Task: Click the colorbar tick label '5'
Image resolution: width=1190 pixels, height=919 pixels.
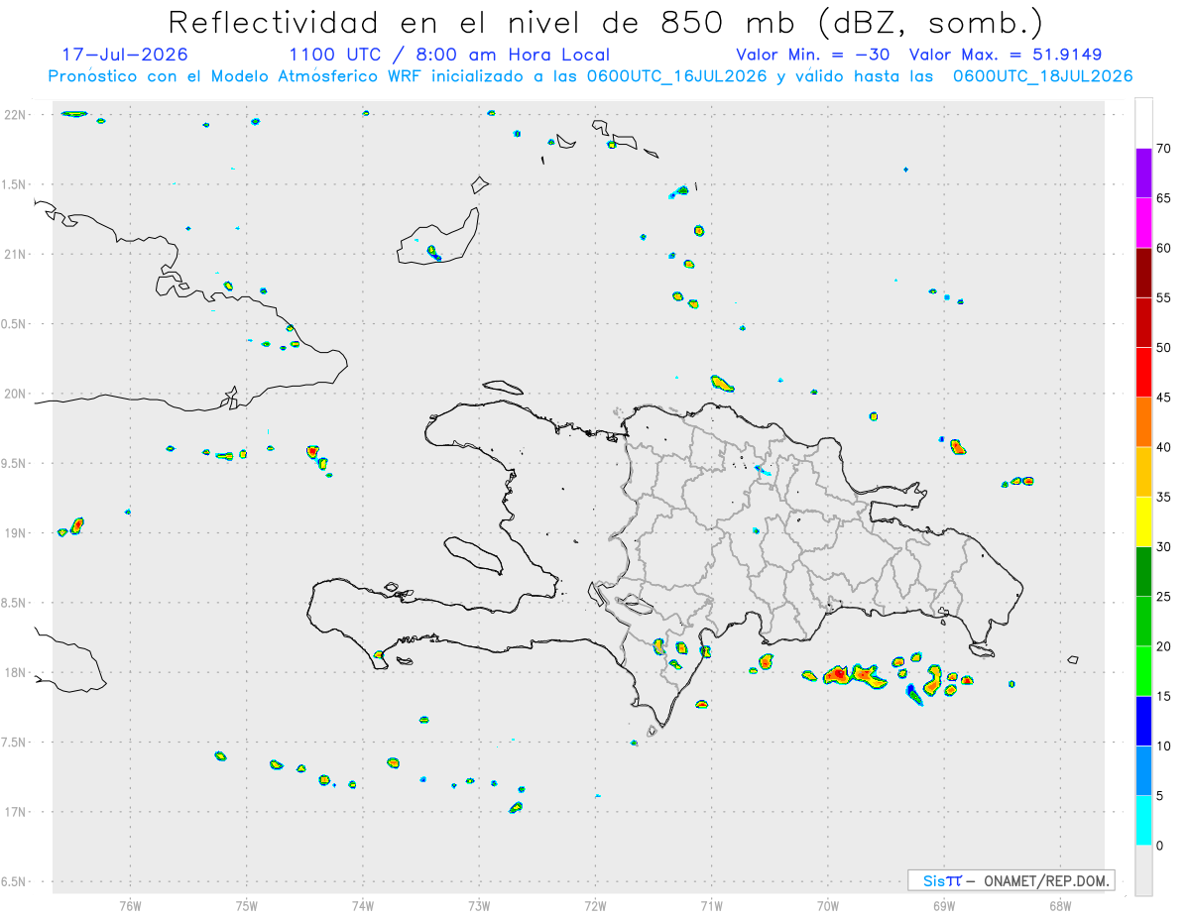Action: tap(1160, 796)
